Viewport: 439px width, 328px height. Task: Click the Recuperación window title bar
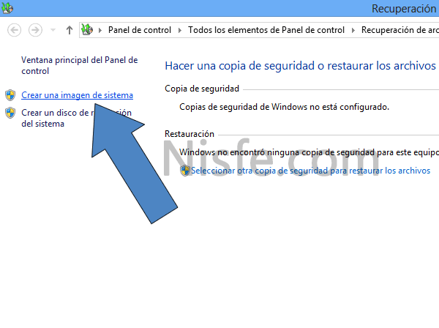[x=219, y=9]
